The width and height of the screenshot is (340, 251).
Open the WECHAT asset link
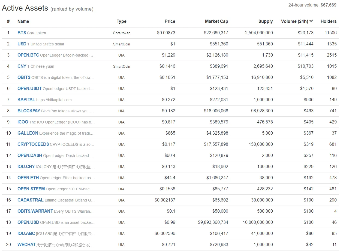tap(26, 244)
